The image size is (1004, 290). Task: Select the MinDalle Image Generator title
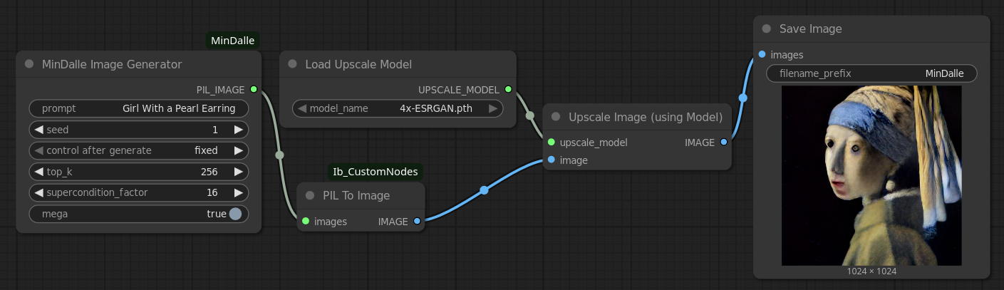(112, 64)
